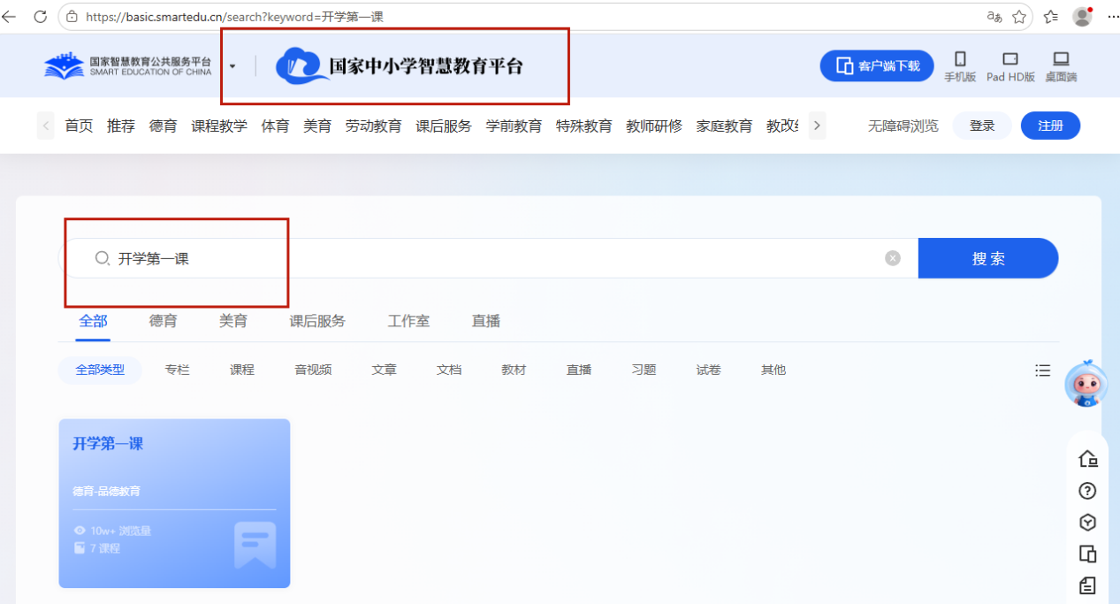Click the 客户端下载 button
Image resolution: width=1120 pixels, height=604 pixels.
click(877, 66)
